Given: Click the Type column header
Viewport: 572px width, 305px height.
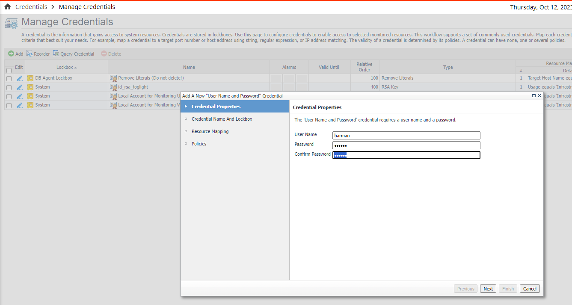Looking at the screenshot, I should click(x=448, y=67).
